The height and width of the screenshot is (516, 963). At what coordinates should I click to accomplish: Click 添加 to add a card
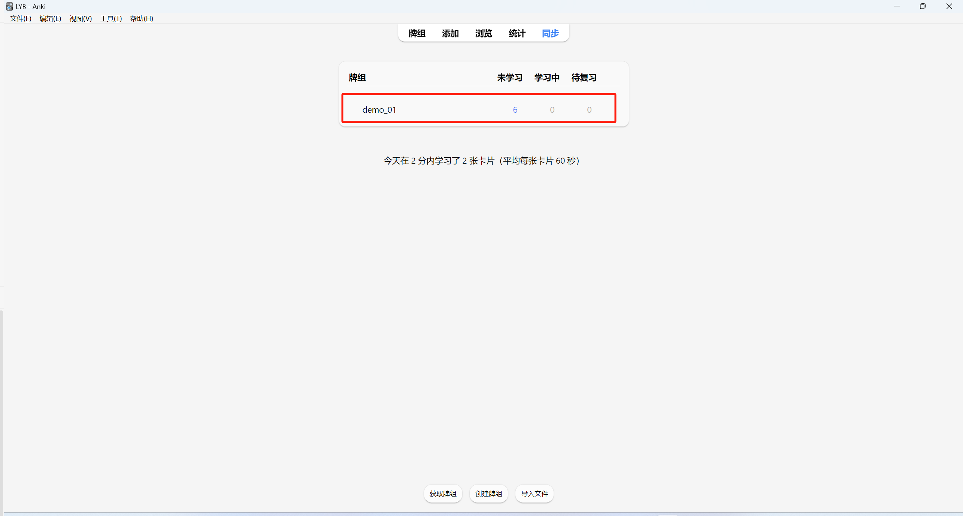[450, 33]
